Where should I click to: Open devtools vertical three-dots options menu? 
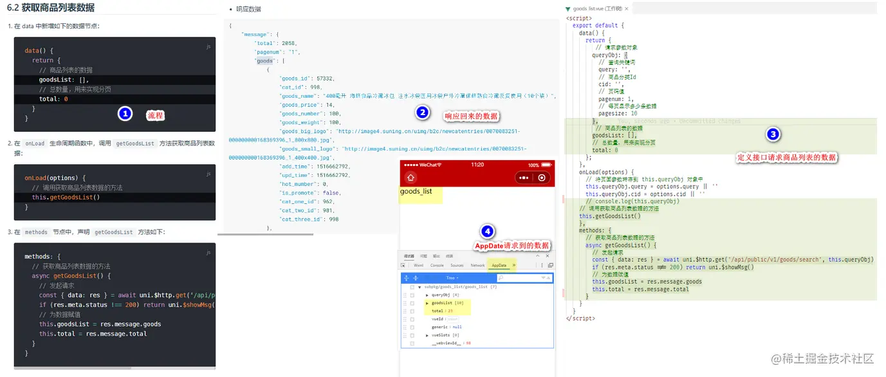tap(542, 265)
